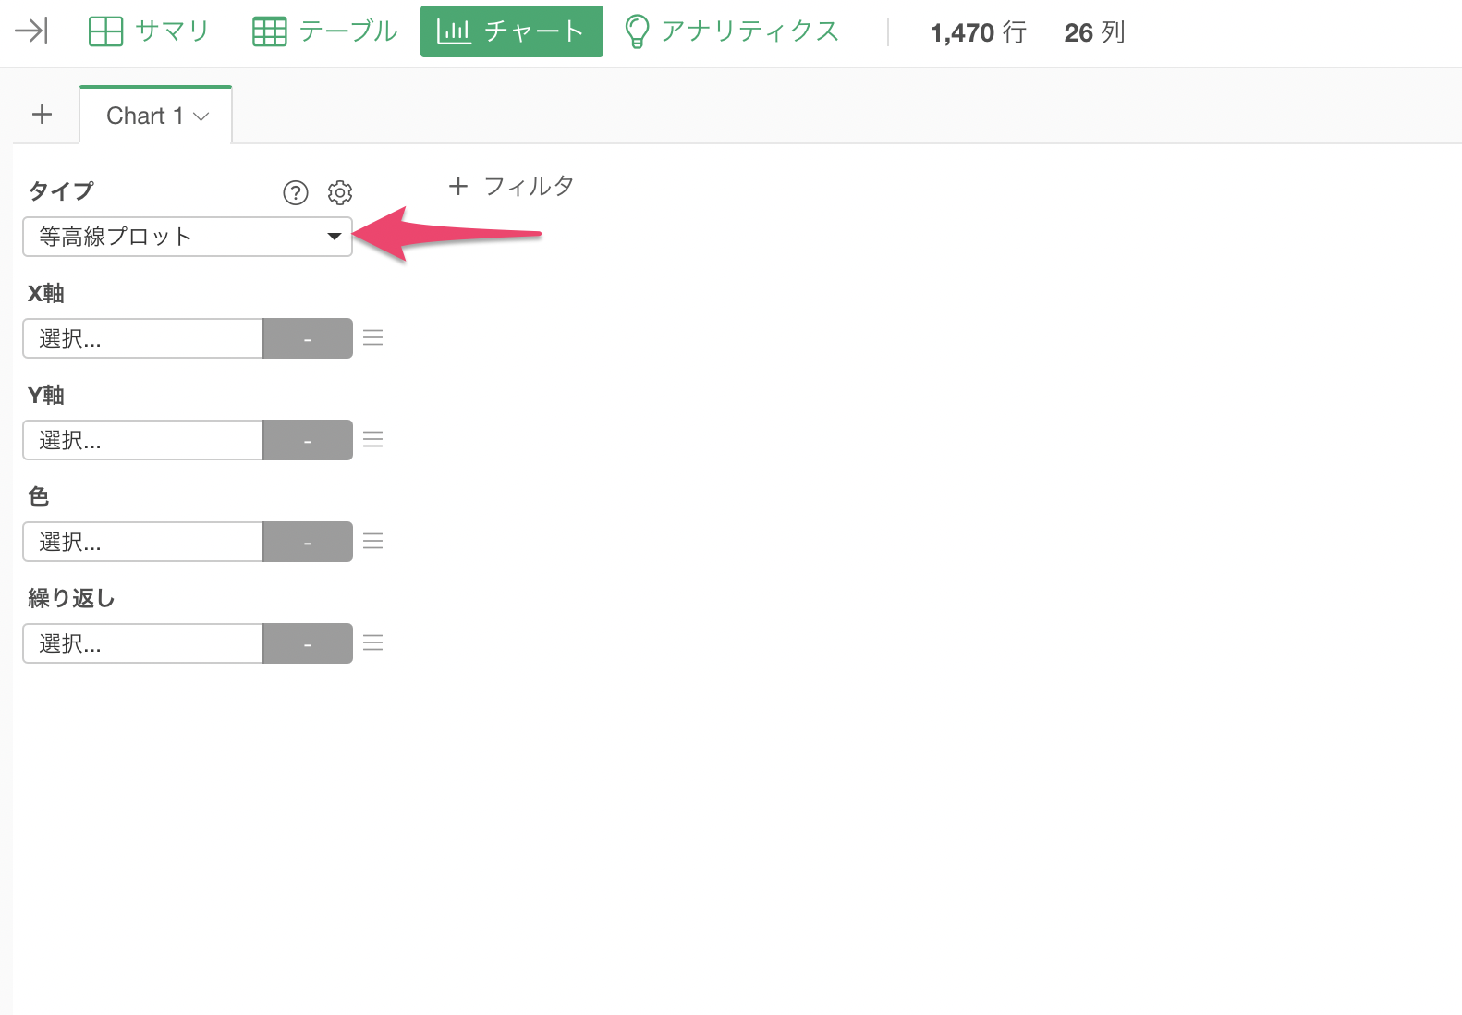Open chart settings gear icon
This screenshot has width=1462, height=1015.
pyautogui.click(x=340, y=192)
